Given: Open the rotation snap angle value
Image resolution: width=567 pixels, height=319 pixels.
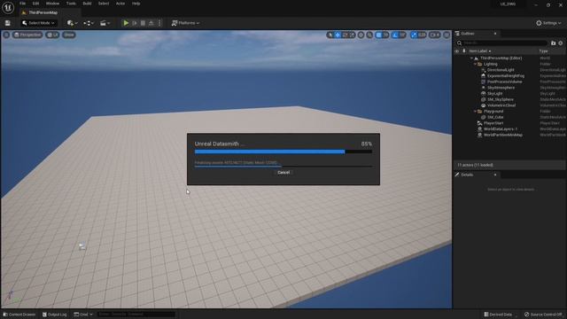Looking at the screenshot, I should [402, 35].
